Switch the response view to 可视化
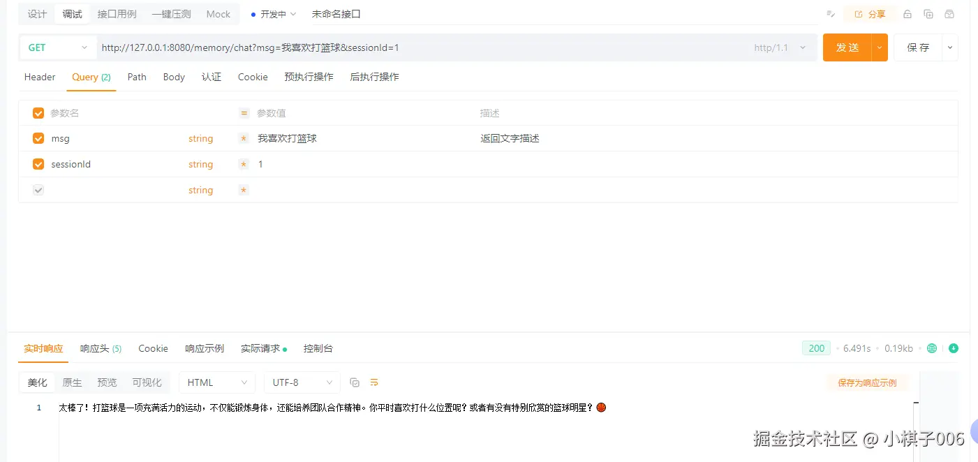This screenshot has width=978, height=462. coord(147,382)
